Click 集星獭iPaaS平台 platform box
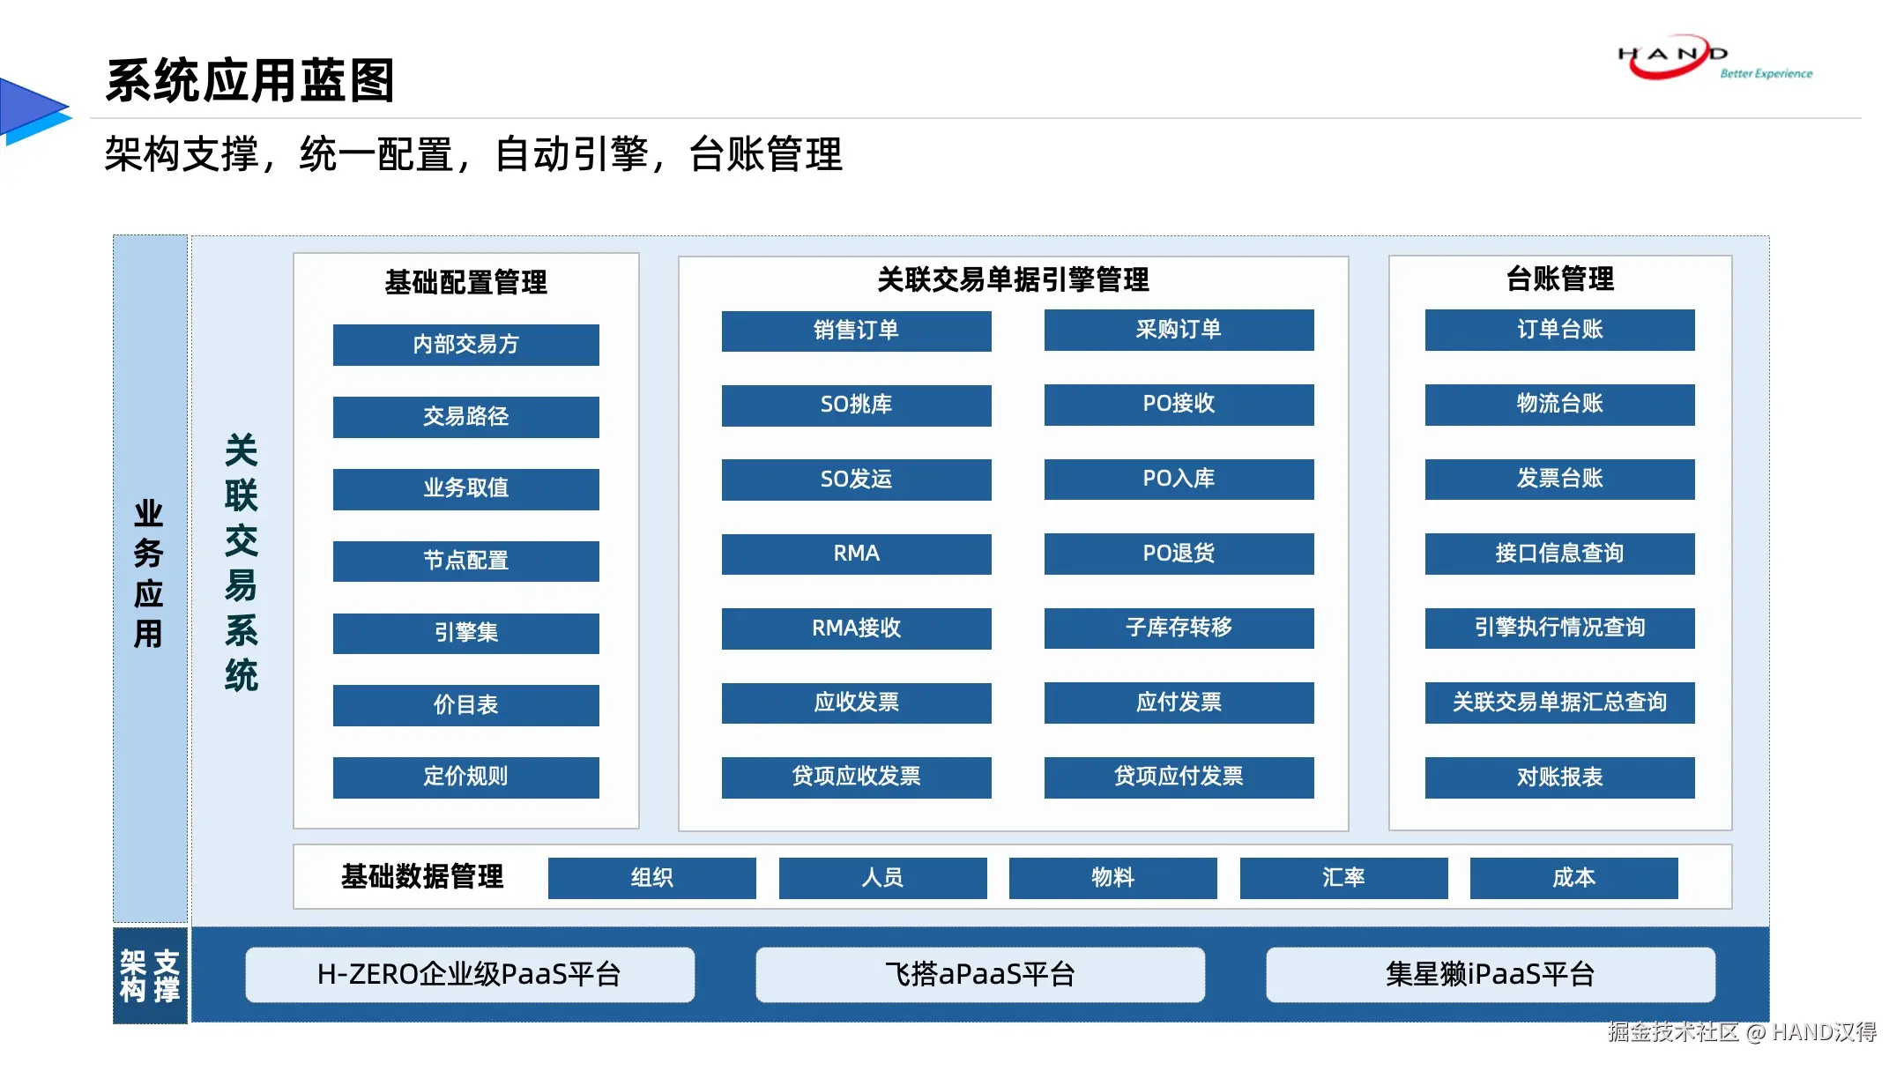 1491,975
